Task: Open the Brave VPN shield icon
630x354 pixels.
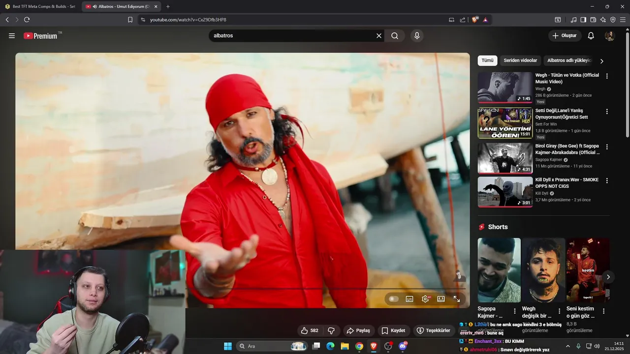Action: [x=613, y=20]
